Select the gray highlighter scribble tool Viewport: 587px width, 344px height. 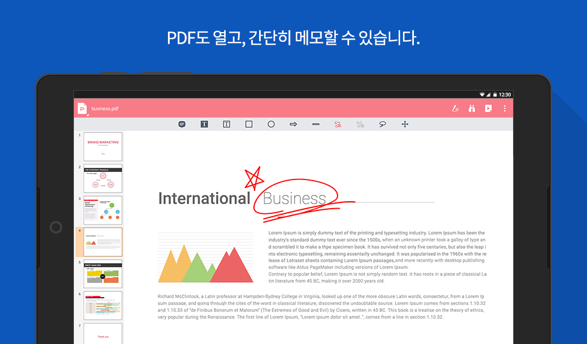360,124
